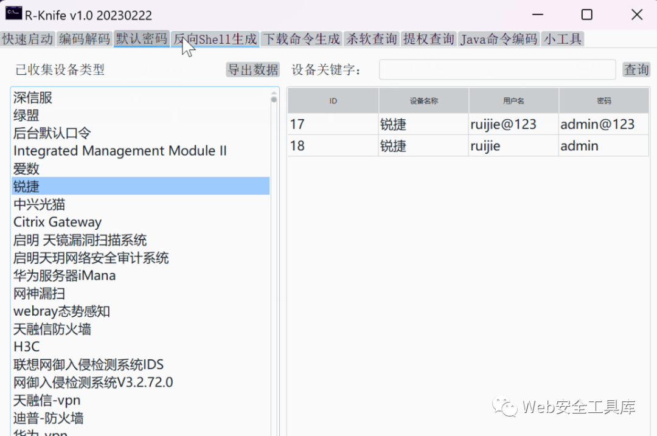The width and height of the screenshot is (657, 436).
Task: Select 中兴光猫 in the device list
Action: pos(141,204)
